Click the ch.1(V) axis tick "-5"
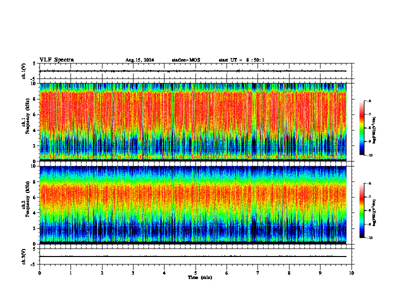 (33, 79)
